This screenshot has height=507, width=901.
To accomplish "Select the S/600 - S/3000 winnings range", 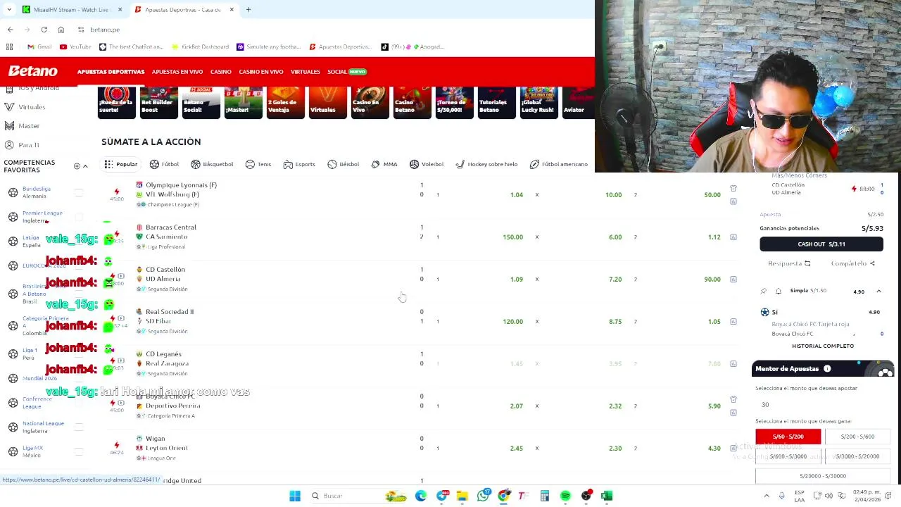I will pos(788,456).
